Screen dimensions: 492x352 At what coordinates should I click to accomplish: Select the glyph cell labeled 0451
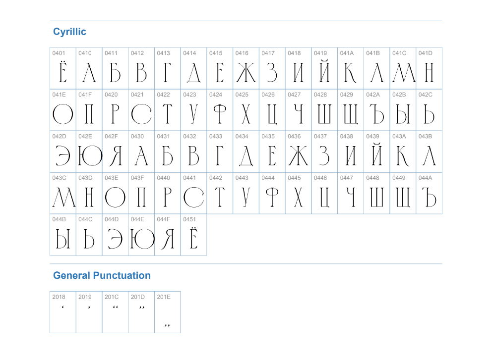(193, 235)
